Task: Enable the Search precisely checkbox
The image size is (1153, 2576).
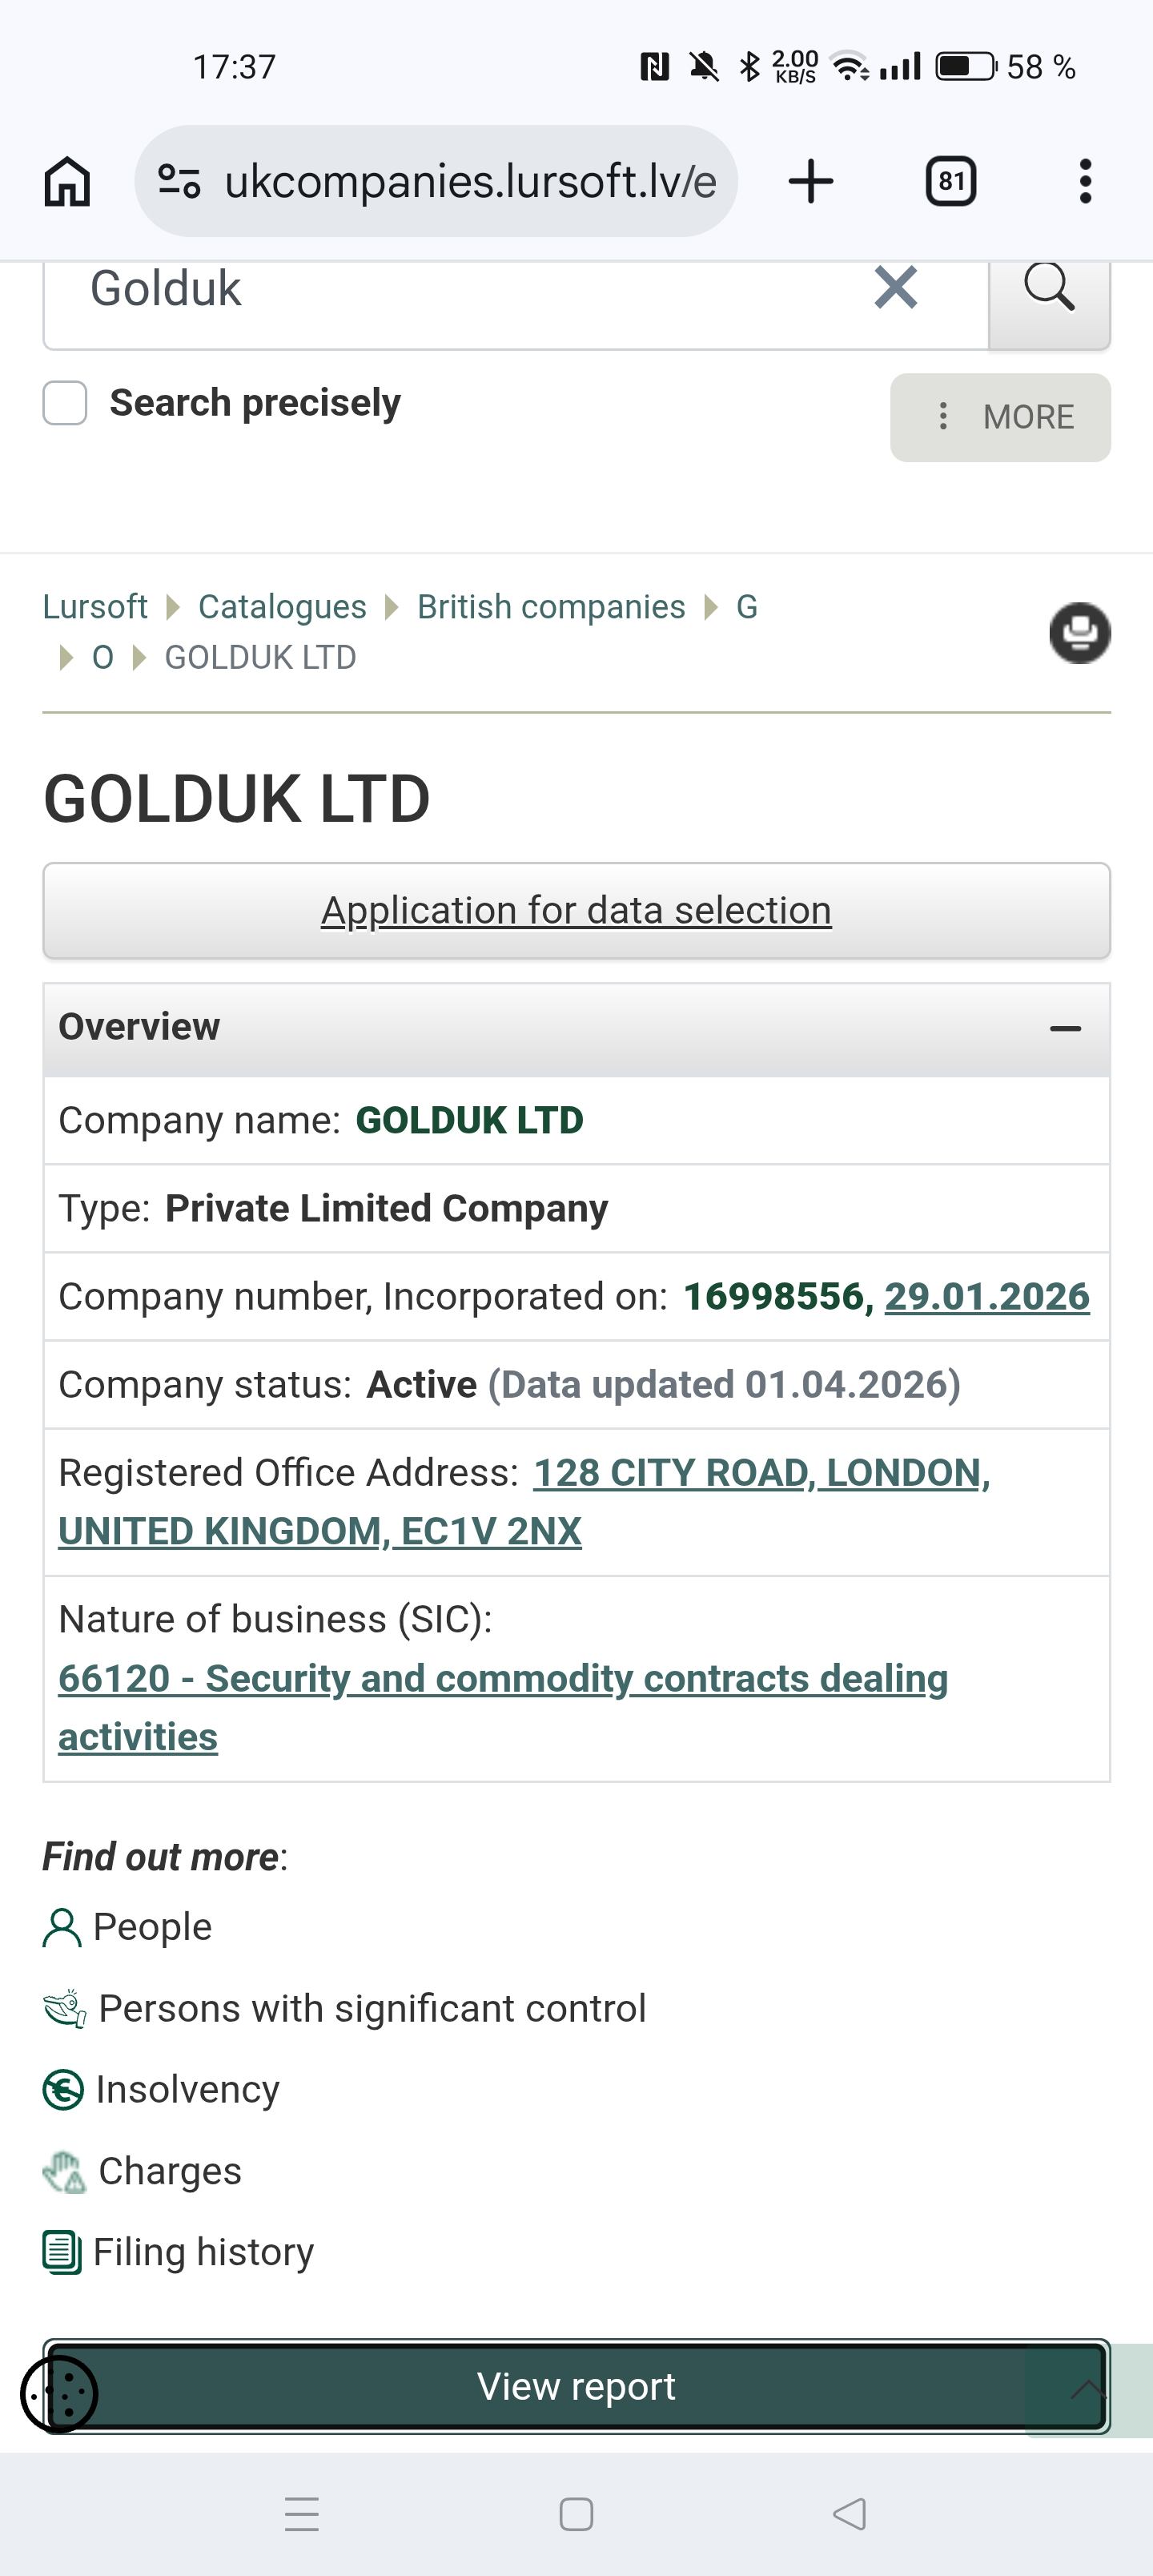Action: [x=65, y=403]
